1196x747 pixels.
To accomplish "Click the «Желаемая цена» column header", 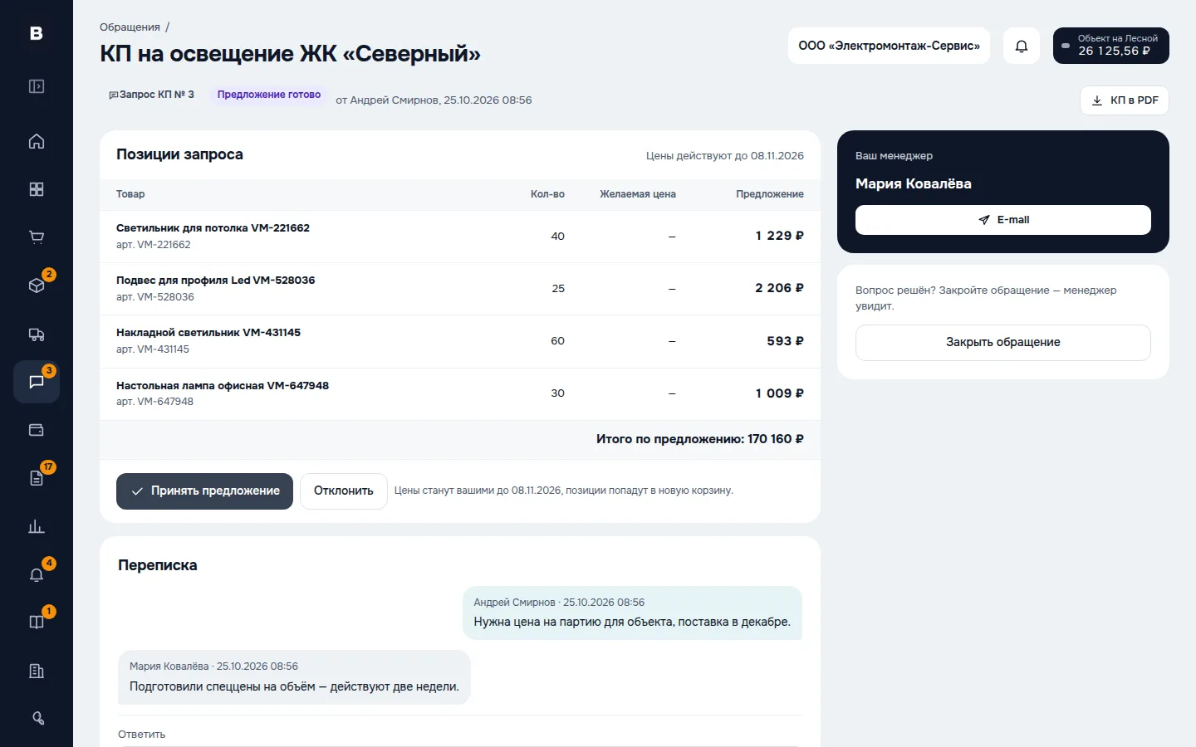I will 638,194.
